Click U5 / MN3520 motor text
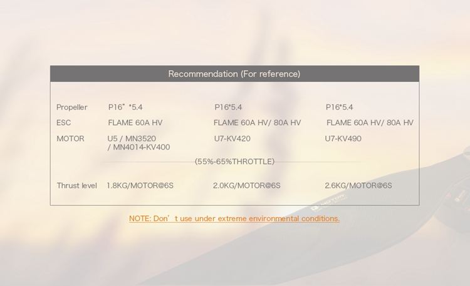The height and width of the screenshot is (286, 470). 132,138
